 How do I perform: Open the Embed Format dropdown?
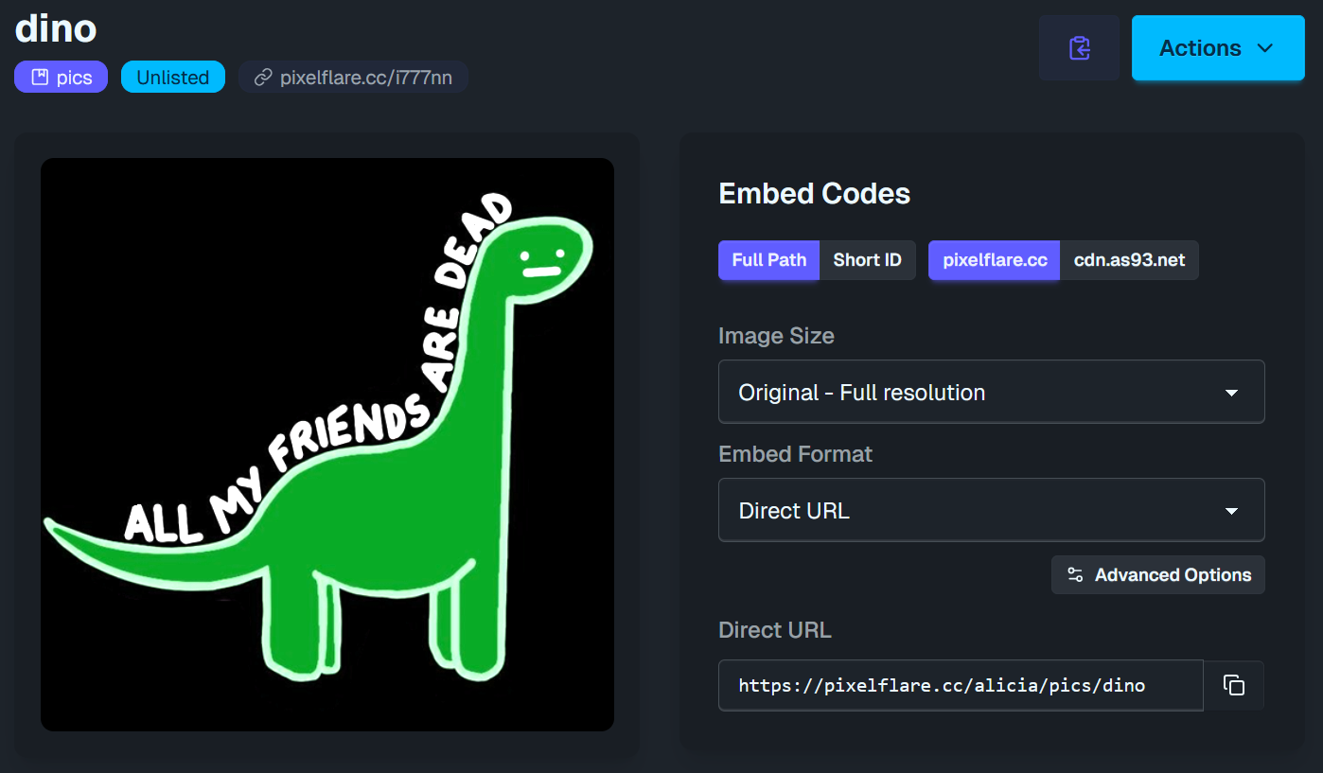tap(991, 510)
